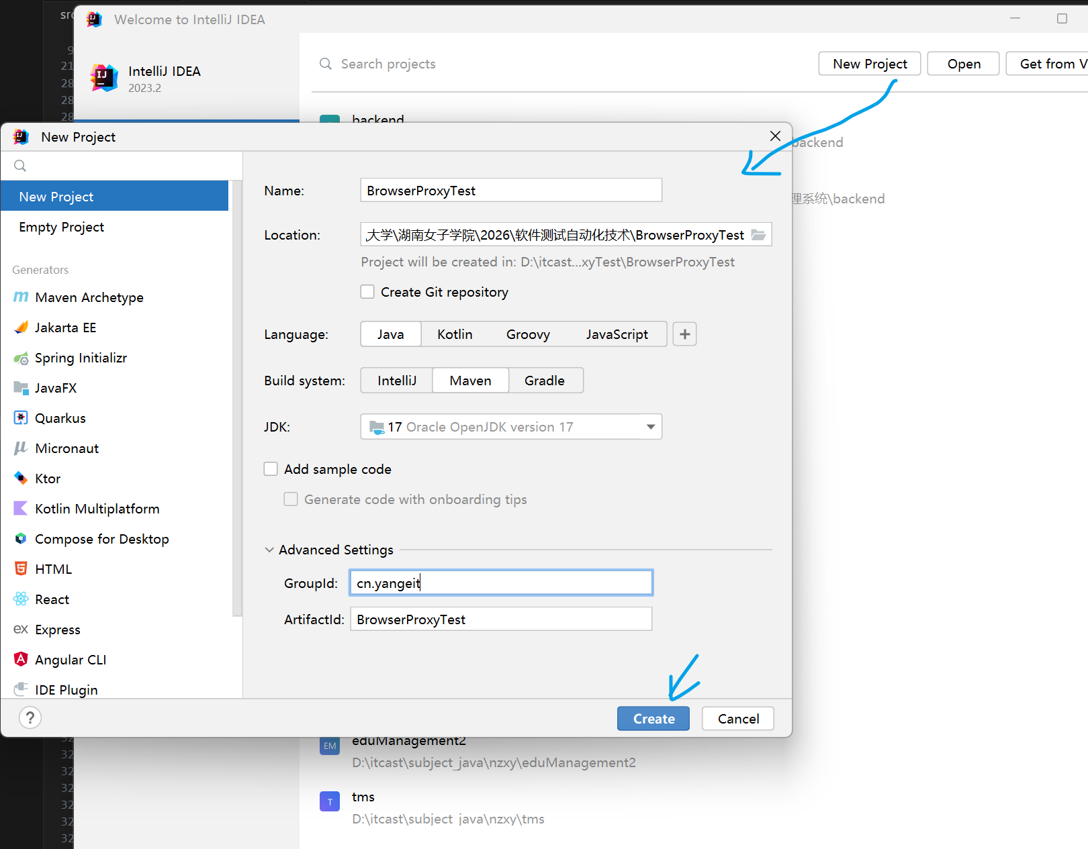Screen dimensions: 1088x849
Task: Click the React generator icon
Action: (21, 599)
